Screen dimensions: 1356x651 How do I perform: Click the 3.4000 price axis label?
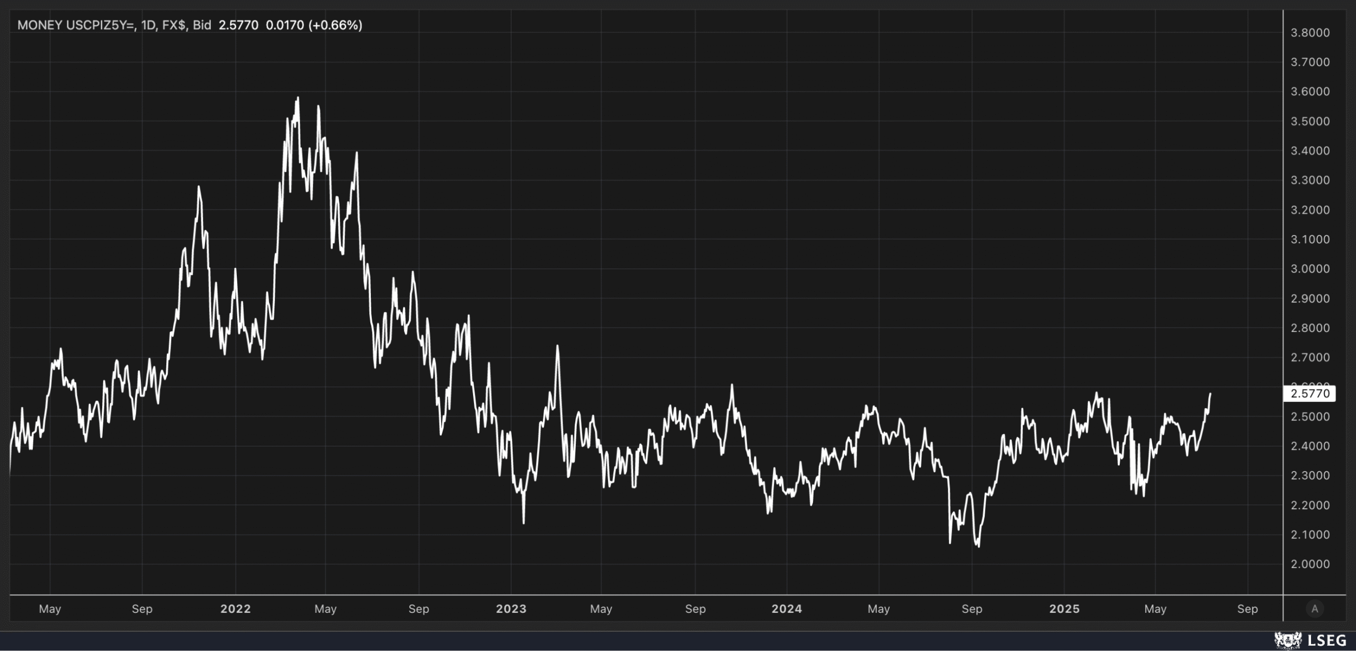(1310, 151)
